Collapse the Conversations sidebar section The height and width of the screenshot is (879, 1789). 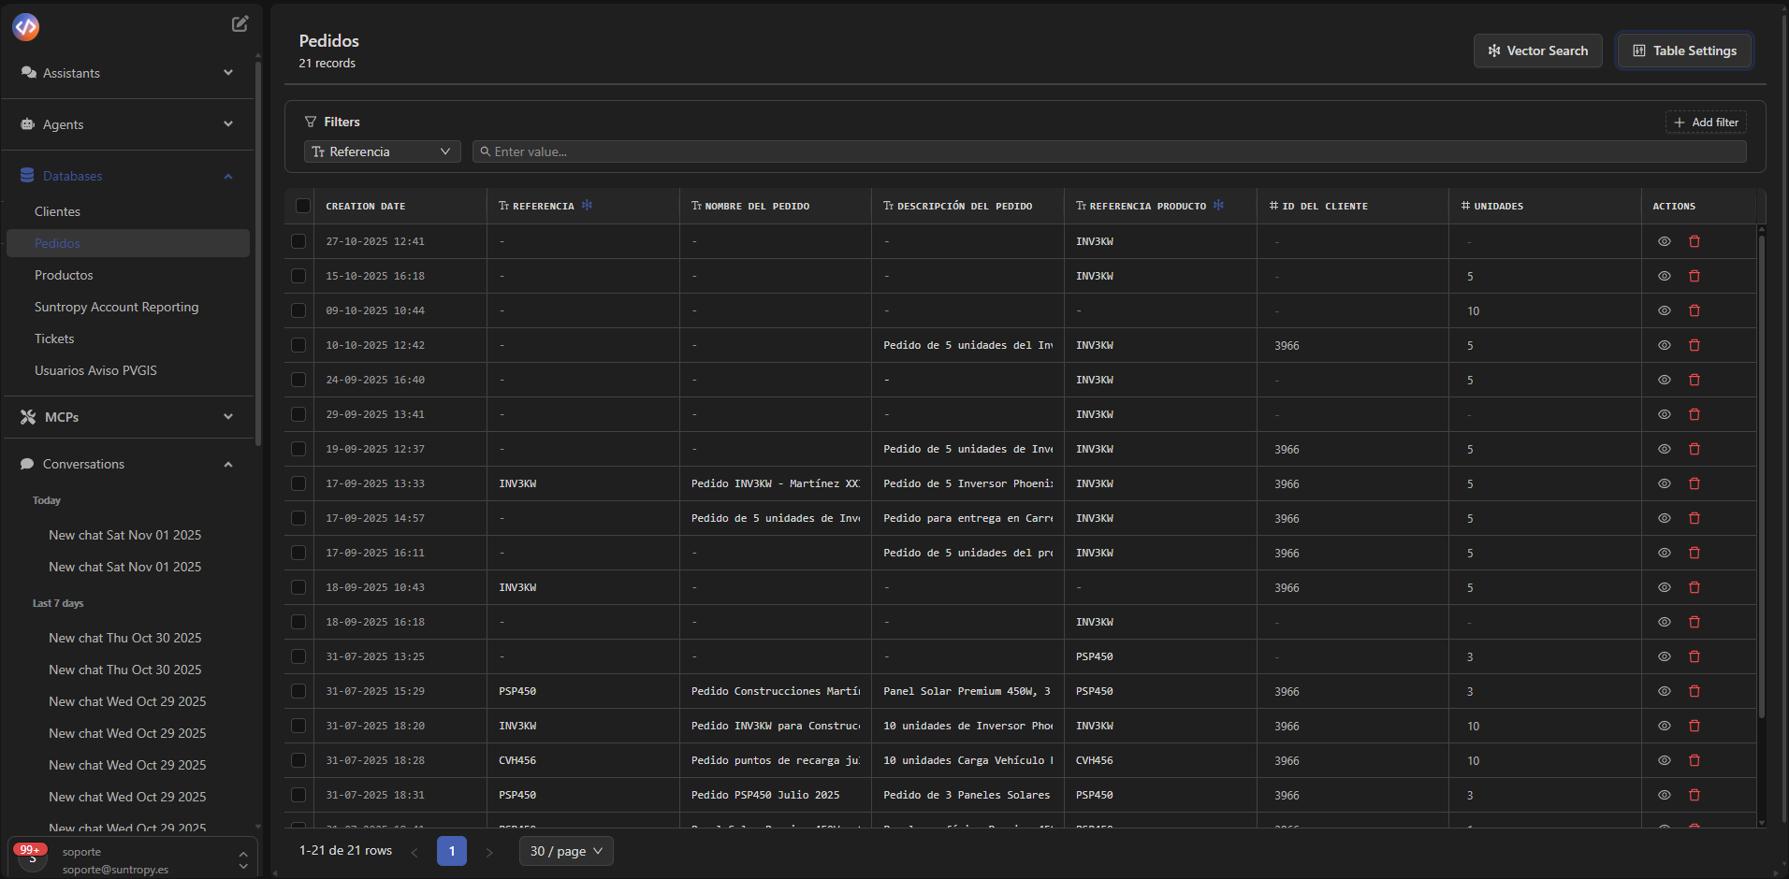click(x=127, y=464)
